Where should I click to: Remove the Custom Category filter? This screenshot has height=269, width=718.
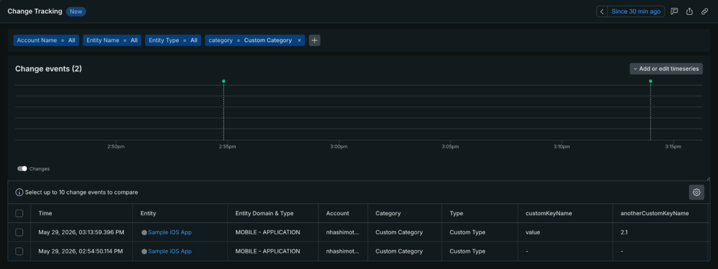tap(299, 40)
